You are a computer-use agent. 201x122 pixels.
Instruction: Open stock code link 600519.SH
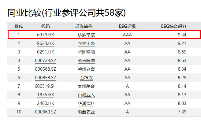coord(46,86)
